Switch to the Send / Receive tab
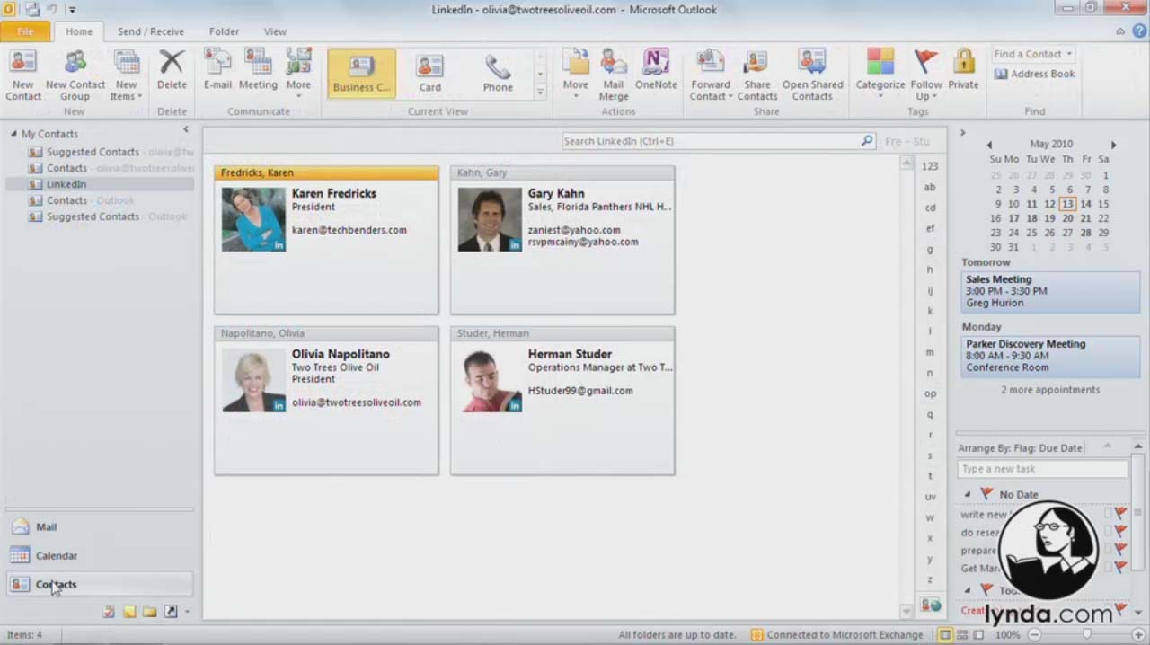1150x645 pixels. [150, 31]
